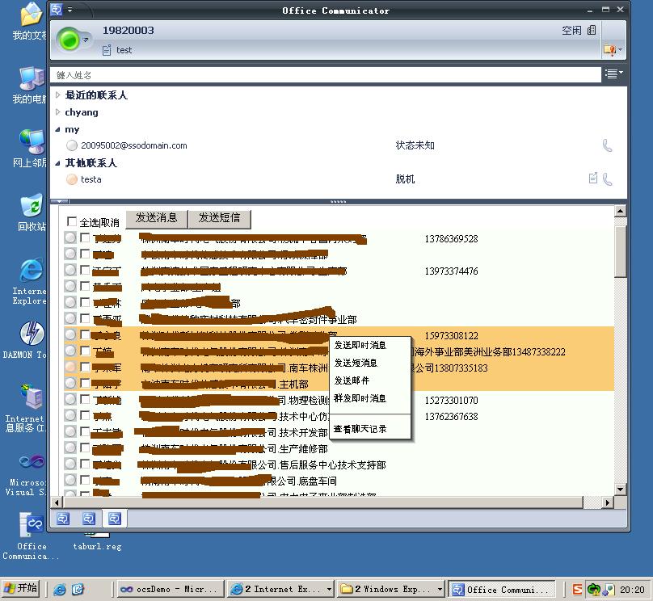Image resolution: width=653 pixels, height=601 pixels.
Task: Open the presence status dropdown arrow
Action: pyautogui.click(x=86, y=40)
